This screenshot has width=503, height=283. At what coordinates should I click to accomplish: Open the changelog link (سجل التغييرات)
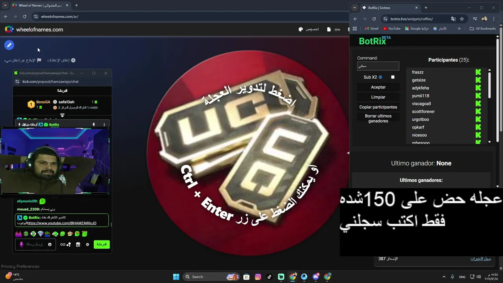(x=481, y=259)
